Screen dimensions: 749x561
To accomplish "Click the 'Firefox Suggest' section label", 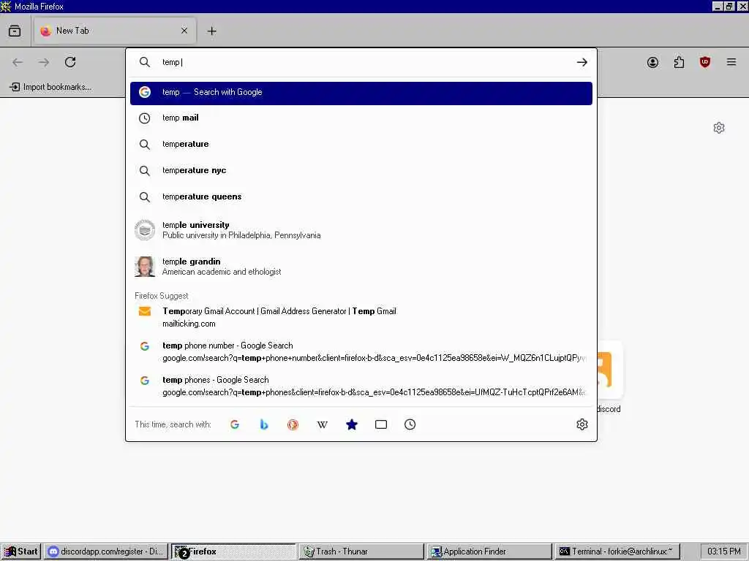I will (x=162, y=296).
